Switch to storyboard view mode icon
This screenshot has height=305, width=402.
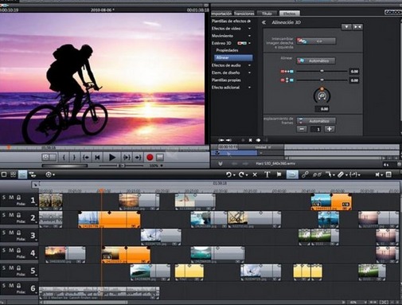pos(4,174)
